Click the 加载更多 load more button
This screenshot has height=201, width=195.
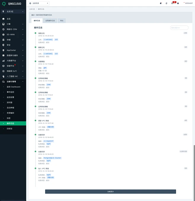click(x=110, y=192)
